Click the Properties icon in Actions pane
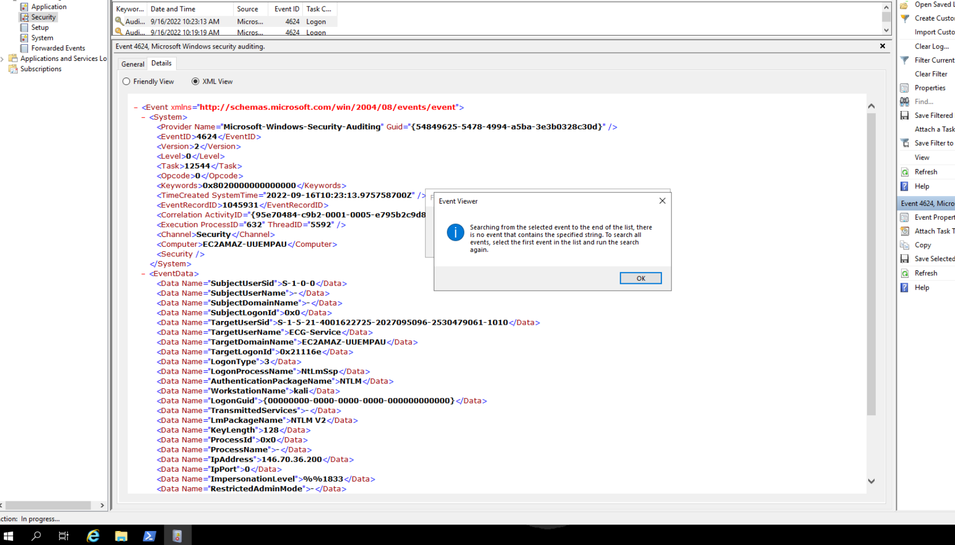This screenshot has height=545, width=955. pos(905,88)
